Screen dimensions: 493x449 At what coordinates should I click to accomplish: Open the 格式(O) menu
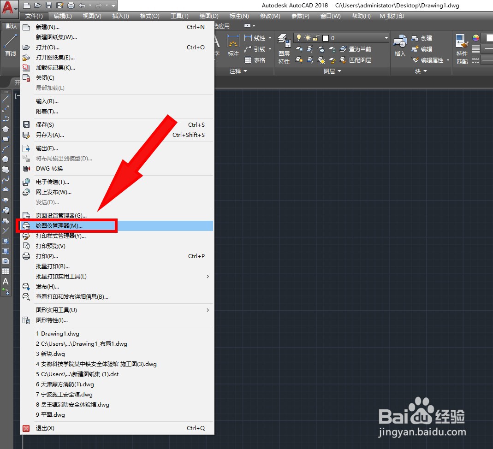click(x=150, y=16)
